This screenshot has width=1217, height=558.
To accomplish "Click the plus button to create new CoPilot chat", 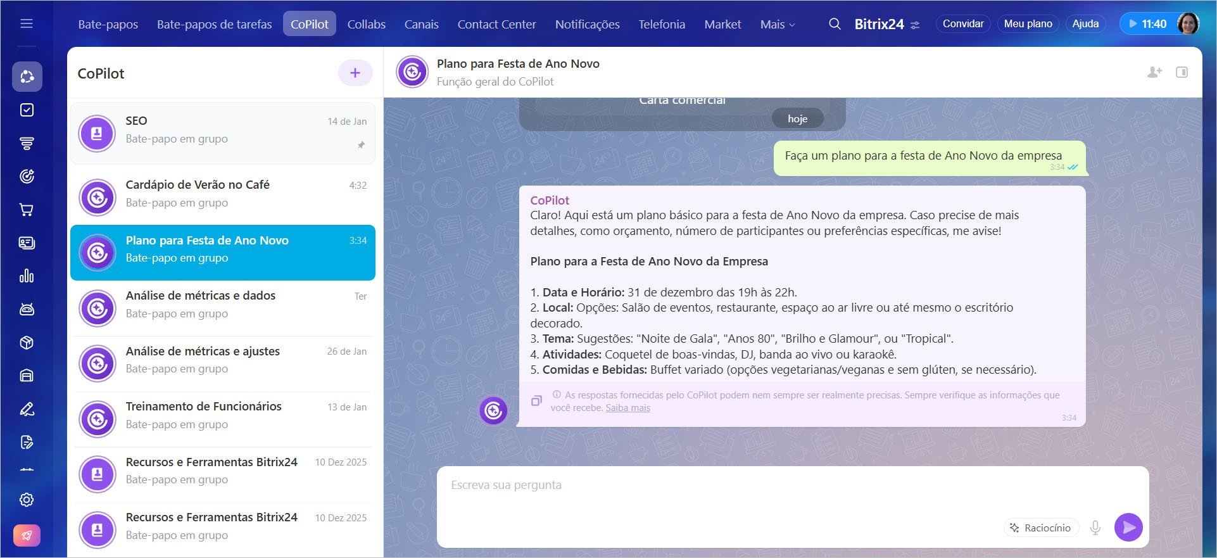I will (x=355, y=73).
